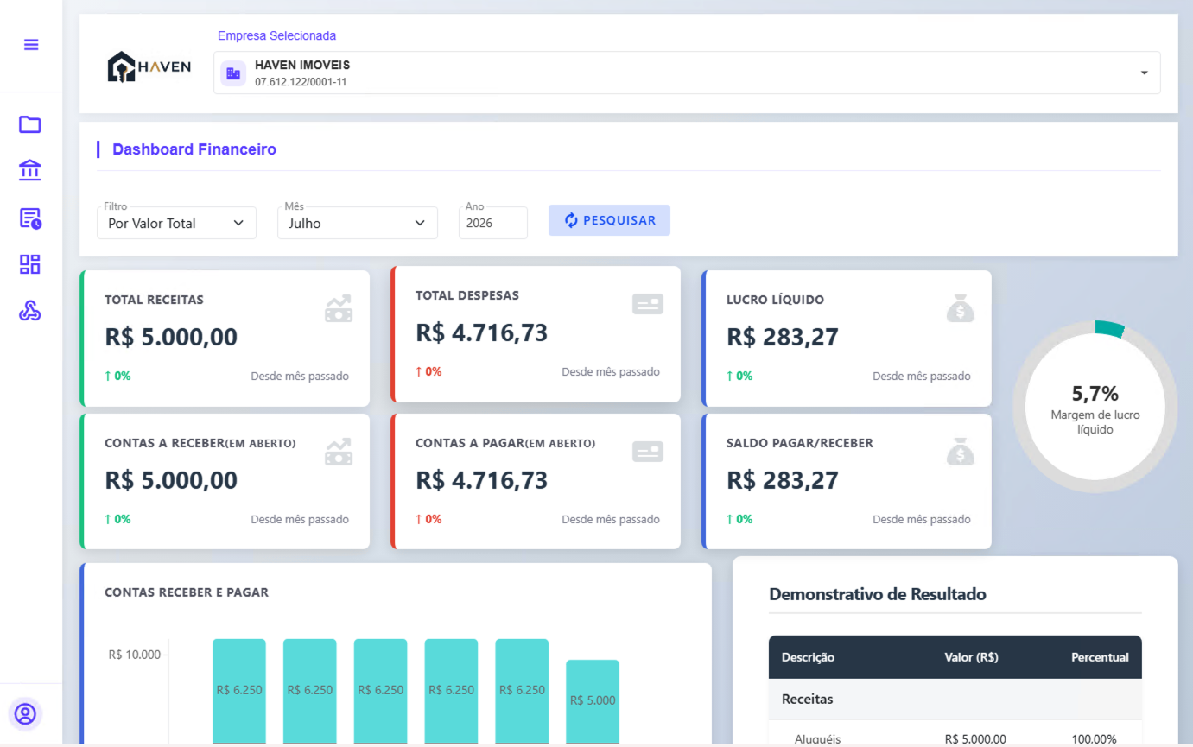Click the first R$ 6.250 bar in chart
Image resolution: width=1193 pixels, height=747 pixels.
pos(239,690)
